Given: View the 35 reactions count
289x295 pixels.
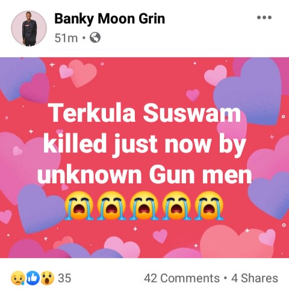Looking at the screenshot, I should point(64,278).
